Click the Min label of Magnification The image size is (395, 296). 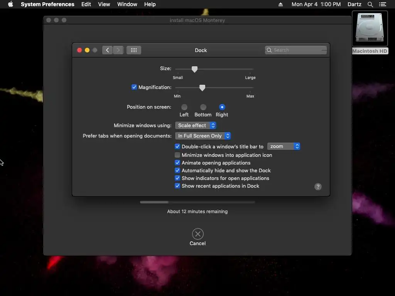[x=177, y=96]
